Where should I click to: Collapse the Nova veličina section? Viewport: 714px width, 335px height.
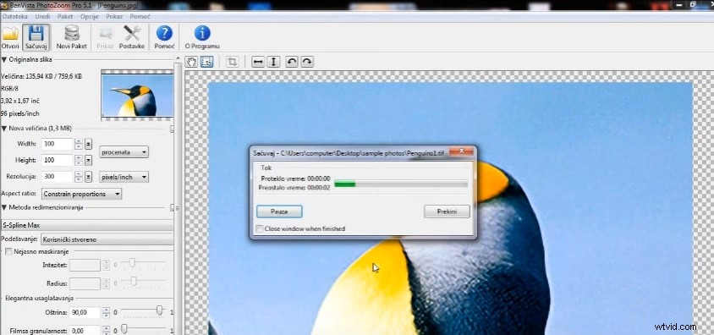point(4,129)
